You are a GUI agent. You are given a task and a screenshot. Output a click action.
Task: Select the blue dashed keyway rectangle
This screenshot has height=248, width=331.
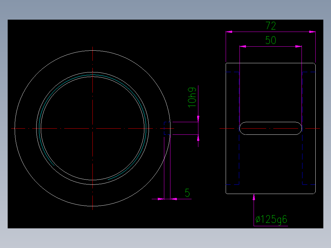[x=167, y=128]
